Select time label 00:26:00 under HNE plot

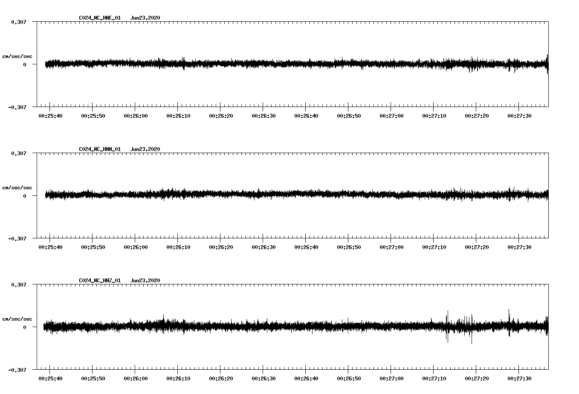pos(136,116)
